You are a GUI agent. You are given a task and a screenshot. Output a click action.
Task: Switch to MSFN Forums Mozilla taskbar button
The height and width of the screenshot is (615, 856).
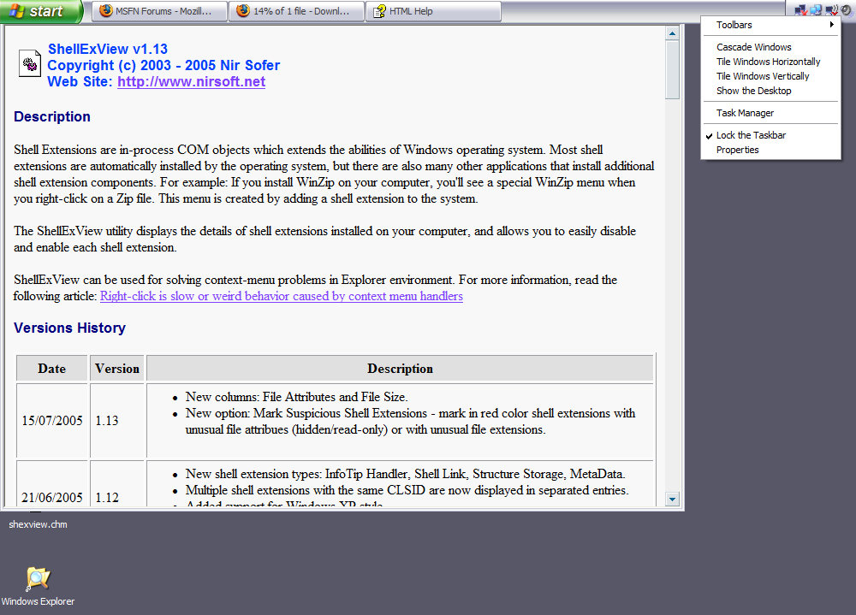[x=160, y=11]
